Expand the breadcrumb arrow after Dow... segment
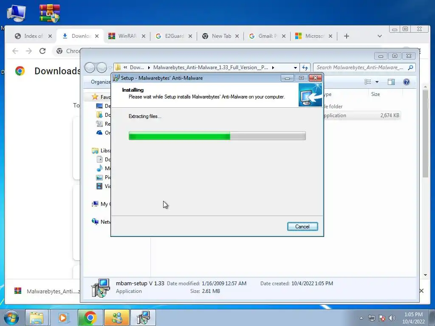This screenshot has height=326, width=435. coord(149,67)
